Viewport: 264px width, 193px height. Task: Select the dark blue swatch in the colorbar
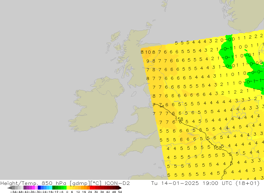pos(39,188)
